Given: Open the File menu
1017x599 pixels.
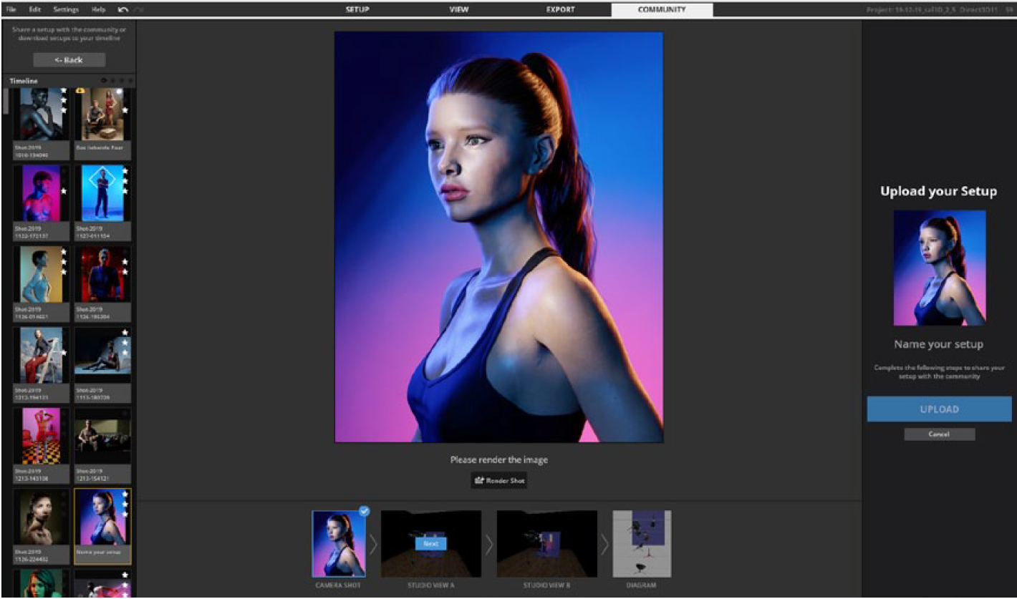Looking at the screenshot, I should click(11, 10).
